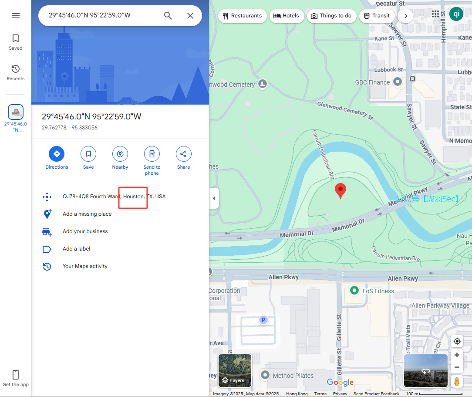Open the hamburger main menu
The image size is (472, 397).
click(x=16, y=16)
